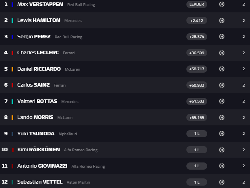250x188 pixels.
Task: Click the tyre icon in Ricciardo's row
Action: [x=222, y=69]
